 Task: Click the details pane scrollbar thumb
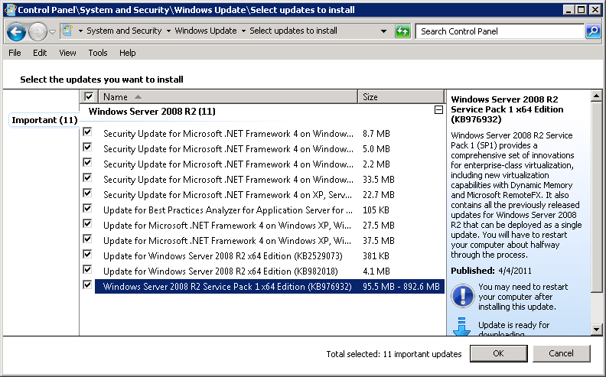tap(596, 197)
